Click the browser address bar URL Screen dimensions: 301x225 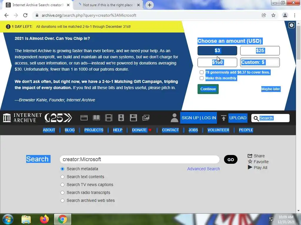[x=89, y=15]
